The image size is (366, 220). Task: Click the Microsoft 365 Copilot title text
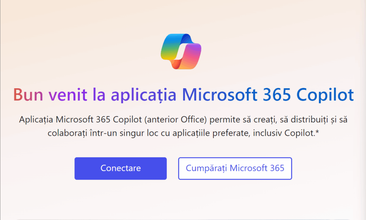click(267, 94)
